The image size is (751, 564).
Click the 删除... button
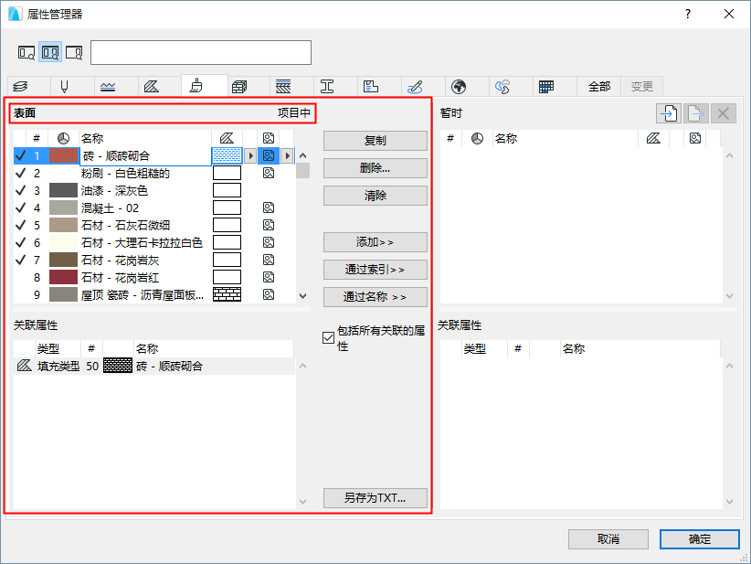click(x=375, y=167)
